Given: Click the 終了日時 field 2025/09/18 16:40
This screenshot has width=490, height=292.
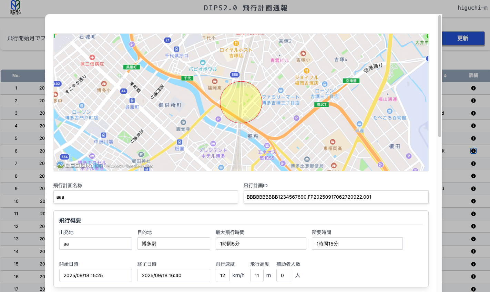Looking at the screenshot, I should pyautogui.click(x=174, y=275).
